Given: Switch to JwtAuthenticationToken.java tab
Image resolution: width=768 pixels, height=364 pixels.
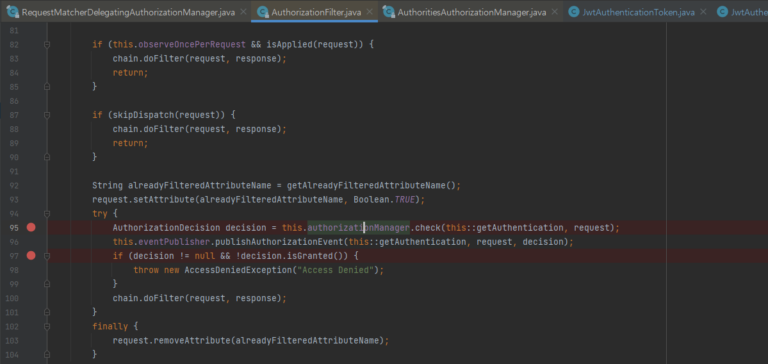Looking at the screenshot, I should pyautogui.click(x=639, y=12).
